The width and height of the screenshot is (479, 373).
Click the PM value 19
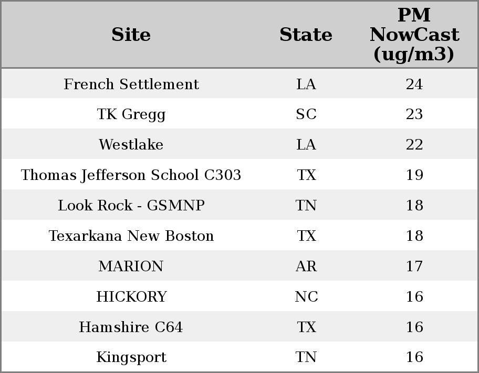click(414, 175)
